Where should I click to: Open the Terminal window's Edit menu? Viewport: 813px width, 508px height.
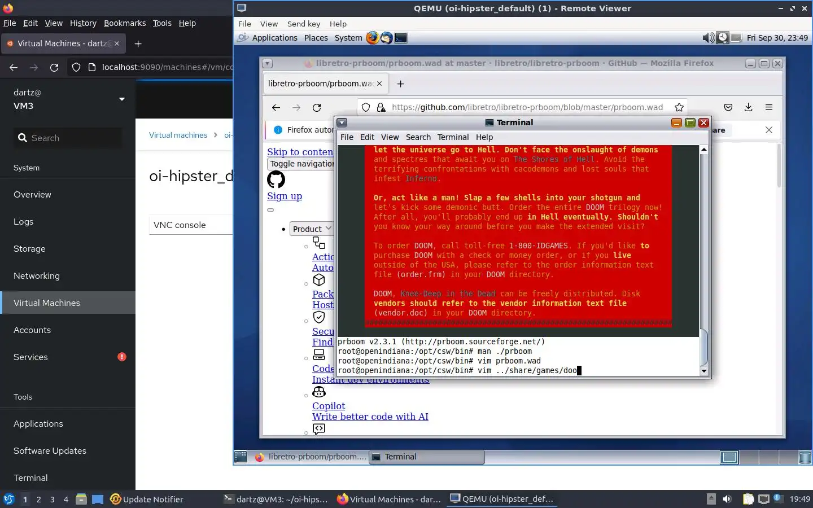[x=367, y=137]
